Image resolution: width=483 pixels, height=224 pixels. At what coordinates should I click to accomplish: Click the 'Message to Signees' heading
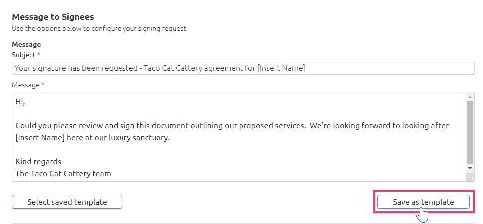(53, 16)
